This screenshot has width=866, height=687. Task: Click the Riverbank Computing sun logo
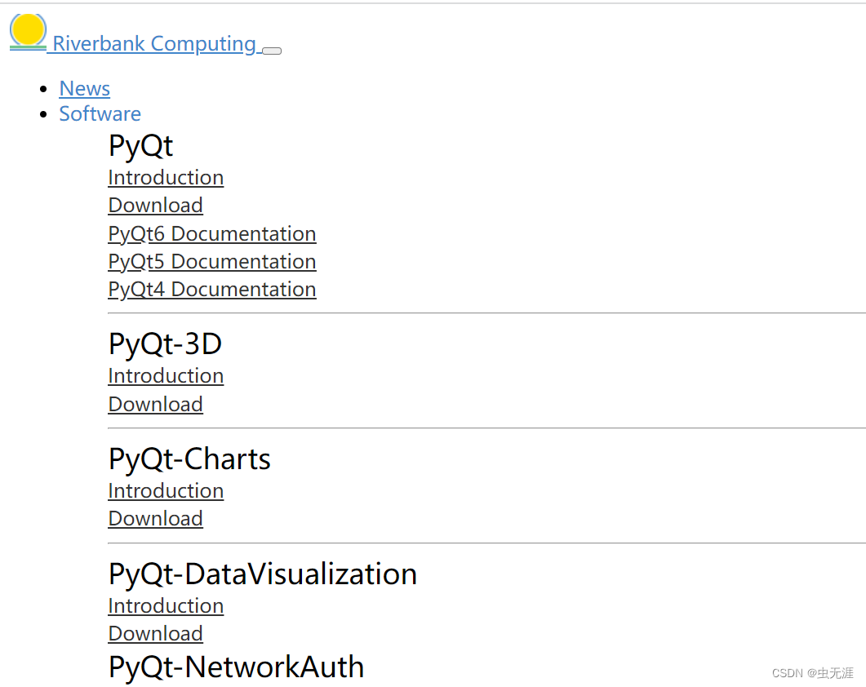(27, 31)
